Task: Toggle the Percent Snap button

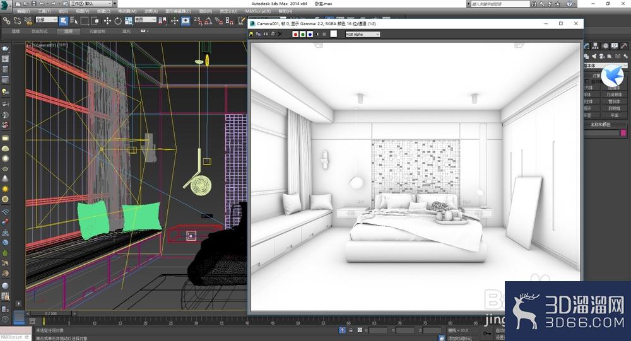Action: pos(219,21)
